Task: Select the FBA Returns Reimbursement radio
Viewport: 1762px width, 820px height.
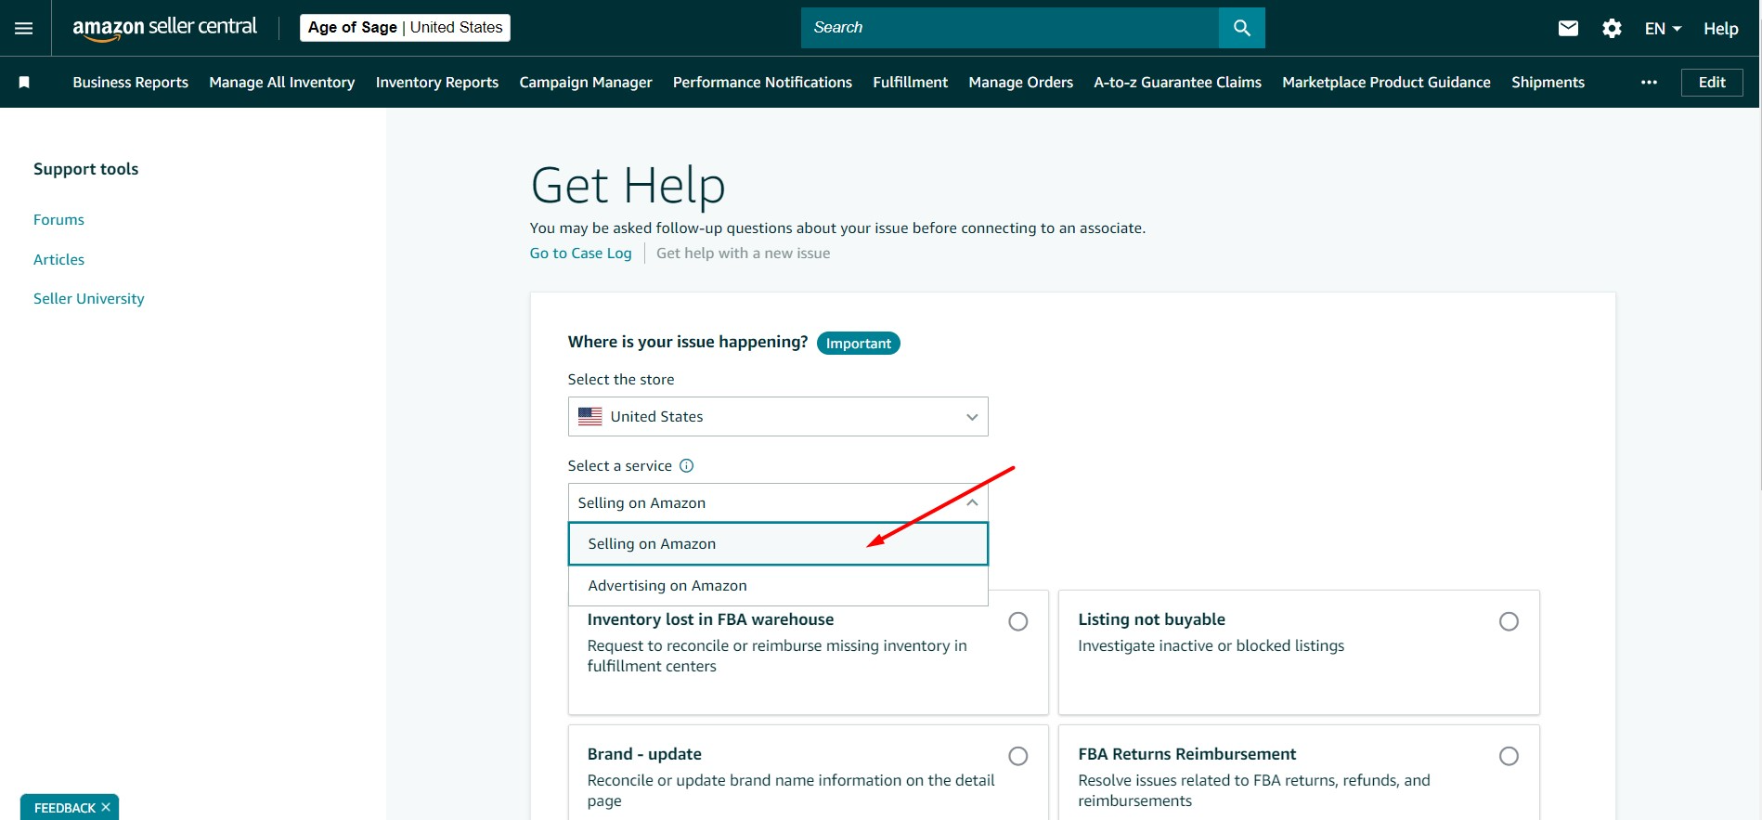Action: click(1509, 756)
